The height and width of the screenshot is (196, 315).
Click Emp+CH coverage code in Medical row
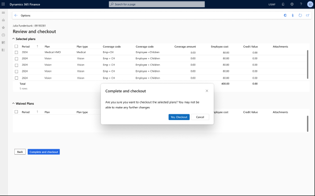[x=108, y=52]
